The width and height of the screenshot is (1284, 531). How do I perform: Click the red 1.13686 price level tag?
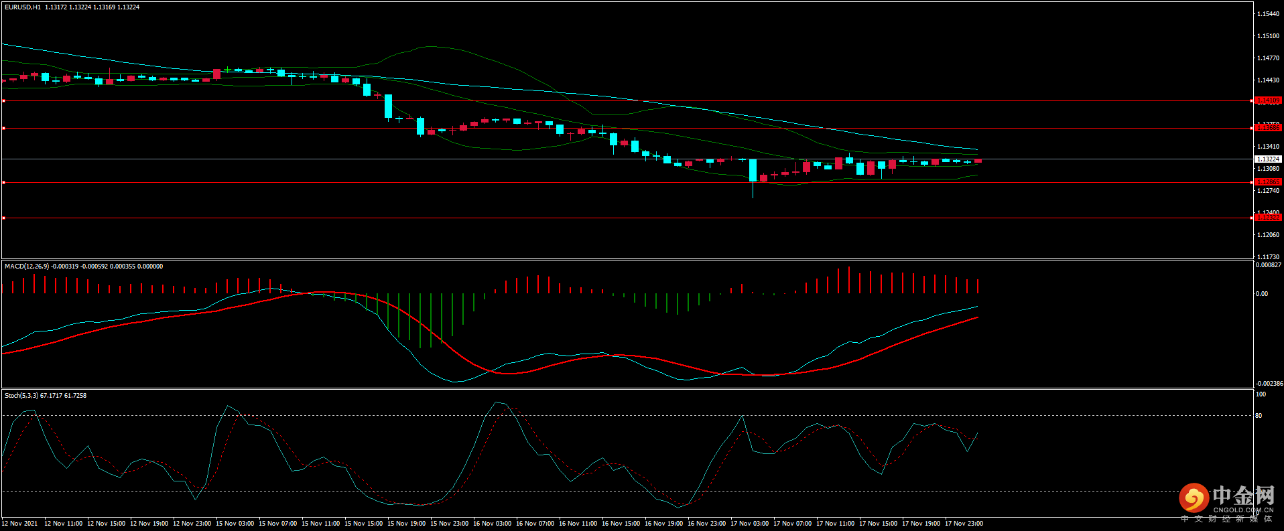tap(1268, 128)
